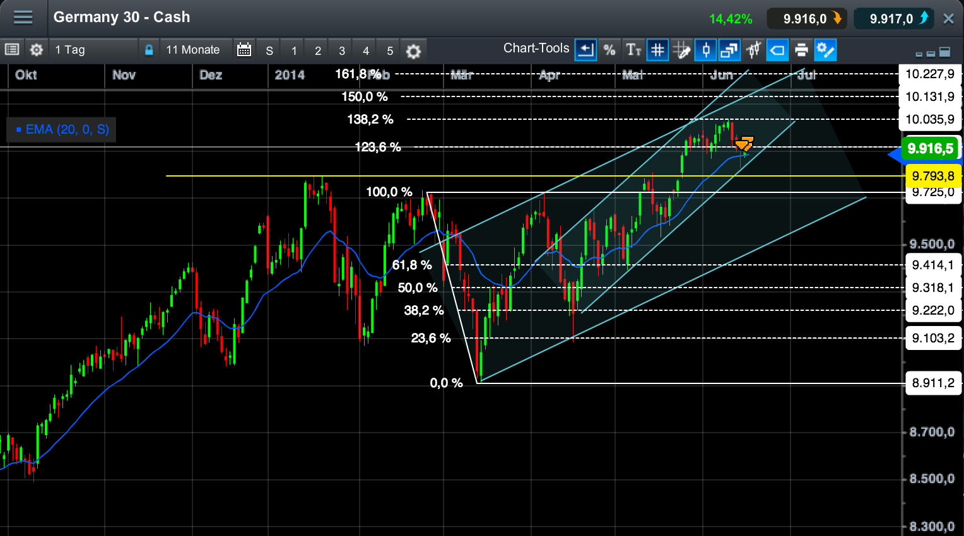Open the hamburger menu at top left
Viewport: 964px width, 536px height.
[23, 17]
